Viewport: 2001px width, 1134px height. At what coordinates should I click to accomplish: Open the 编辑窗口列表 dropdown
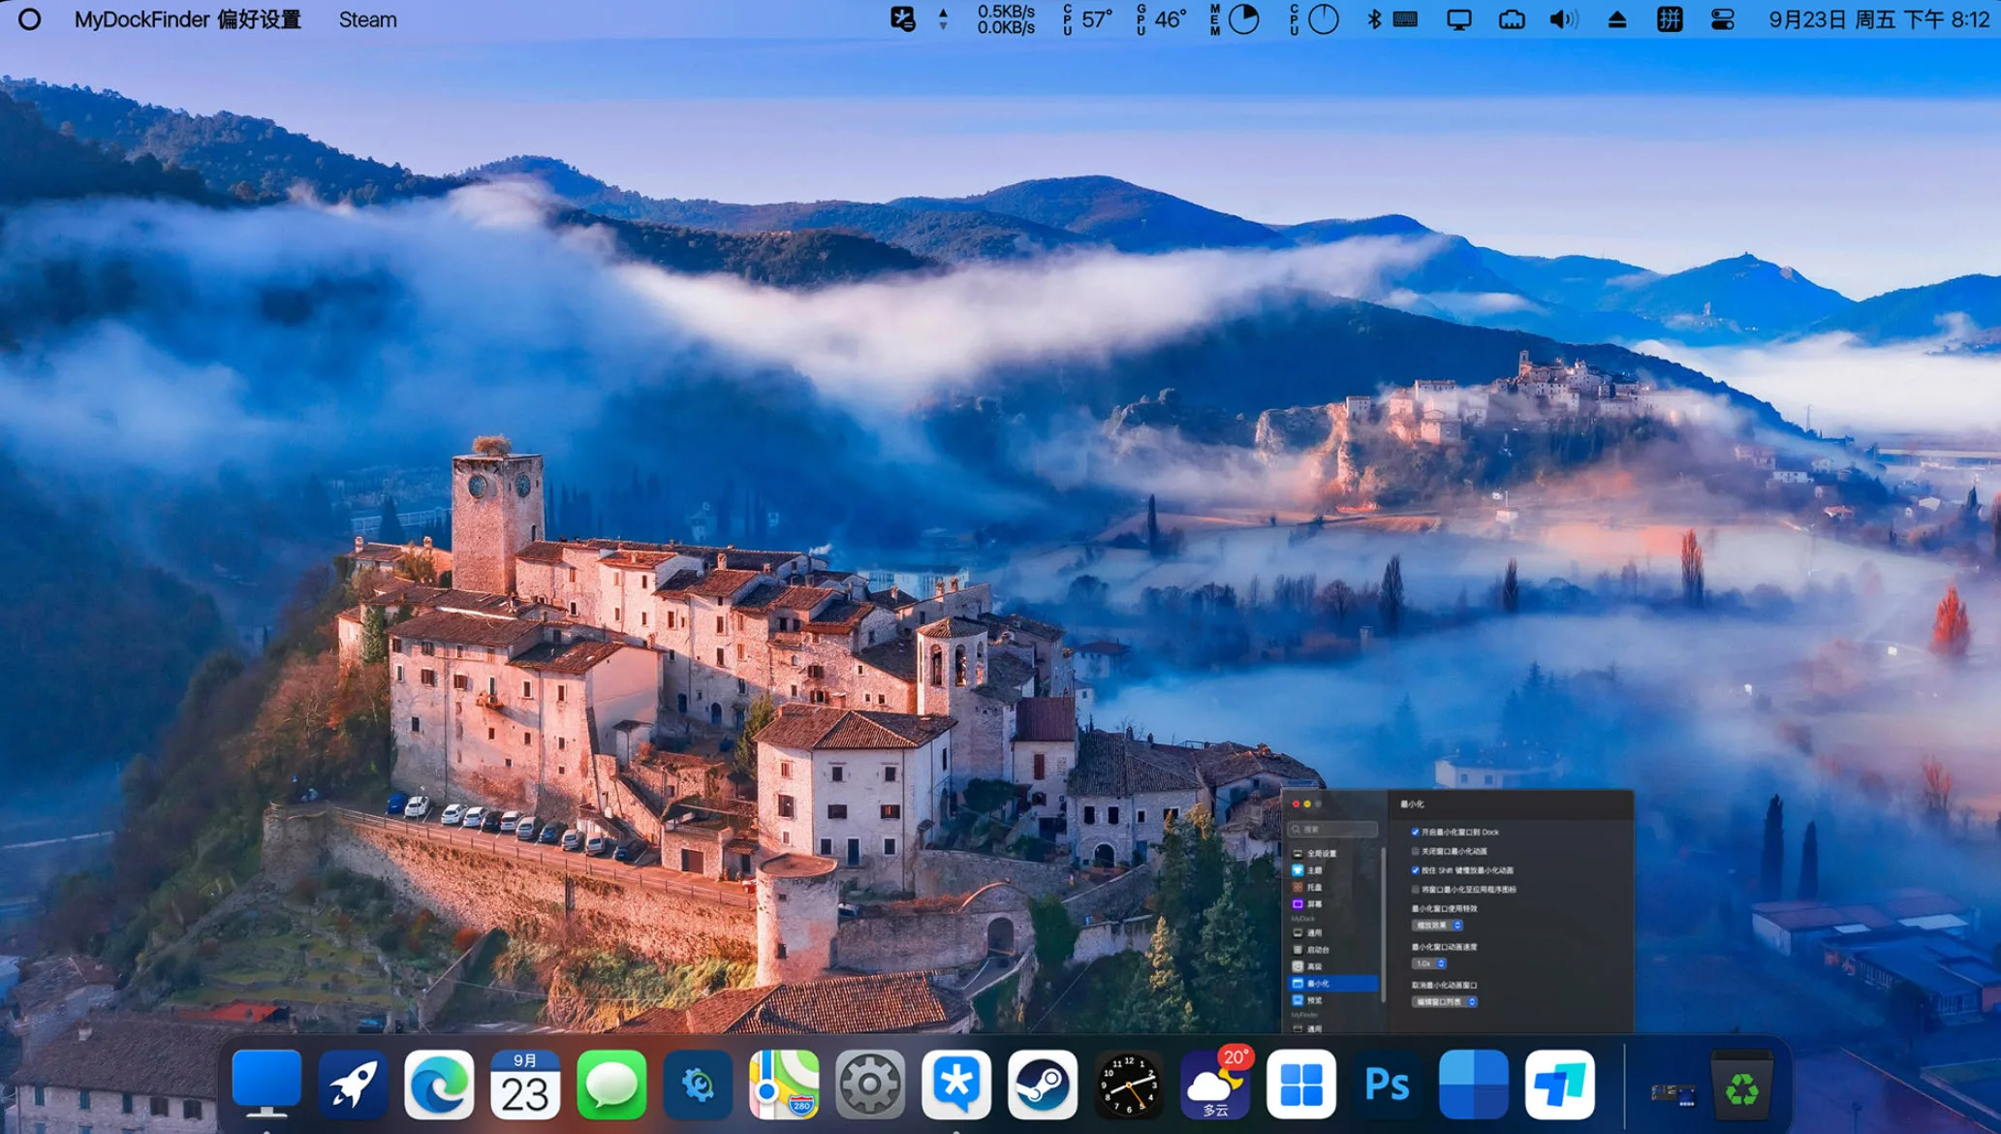(1445, 1002)
